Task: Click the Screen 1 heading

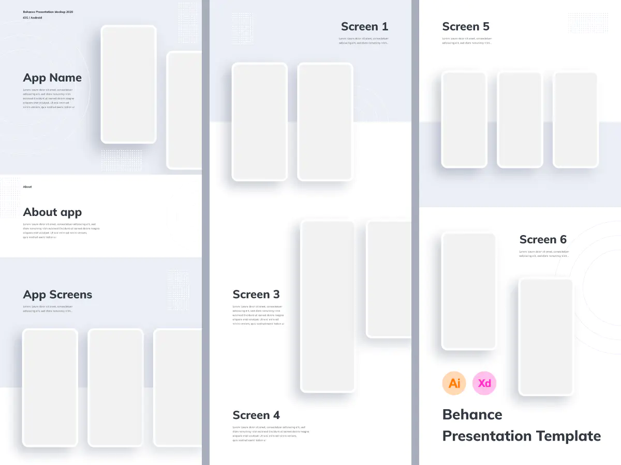Action: [x=364, y=26]
